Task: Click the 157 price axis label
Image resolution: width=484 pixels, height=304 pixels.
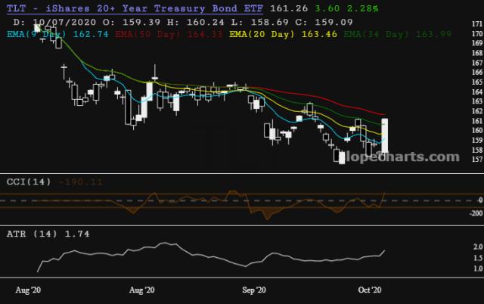Action: 476,160
